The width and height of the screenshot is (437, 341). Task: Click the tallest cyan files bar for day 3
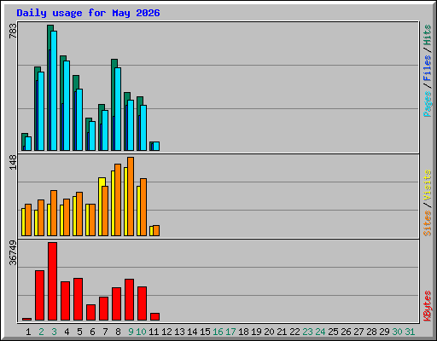point(54,90)
